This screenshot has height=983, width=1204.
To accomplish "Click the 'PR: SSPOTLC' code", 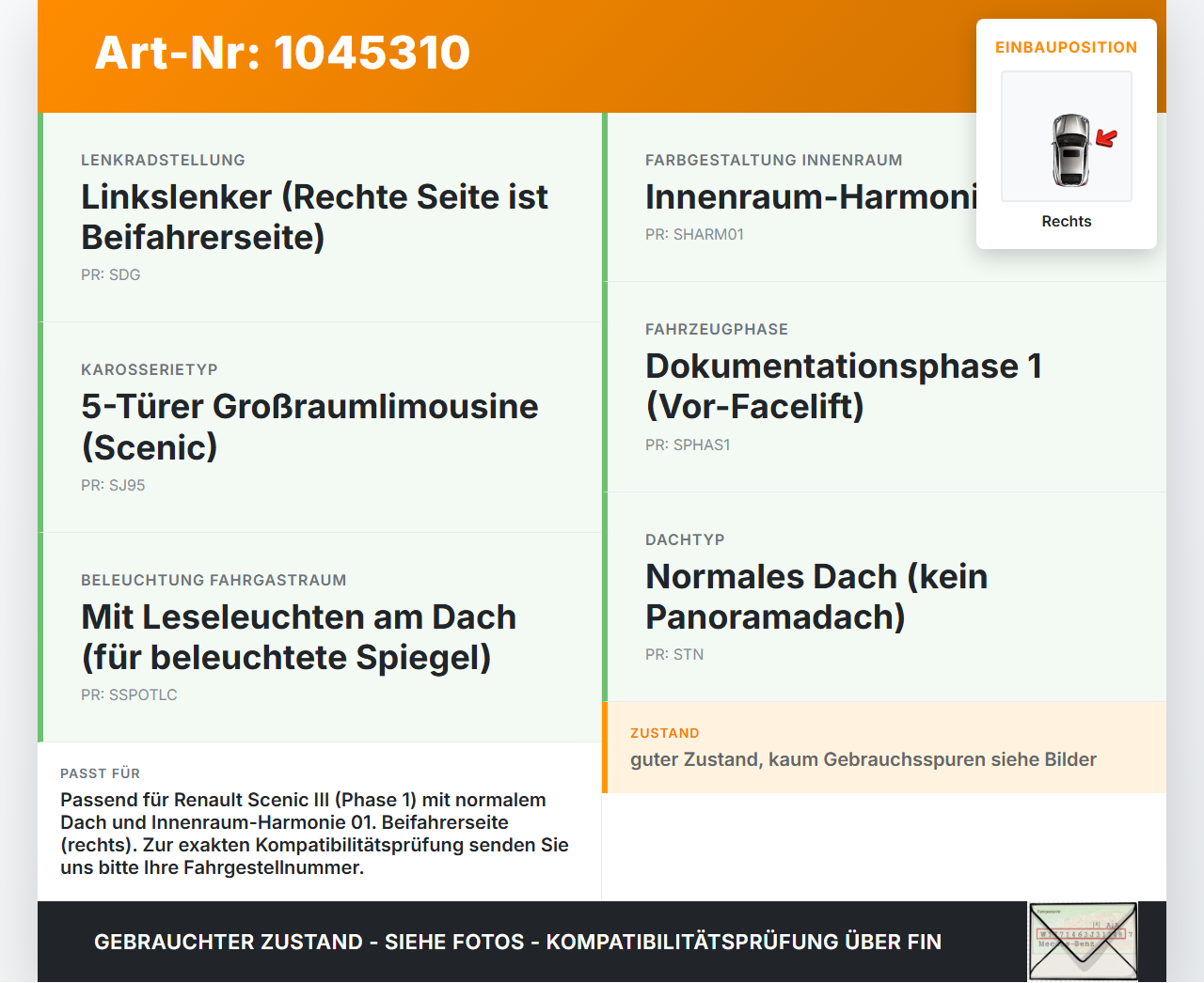I will [x=129, y=694].
